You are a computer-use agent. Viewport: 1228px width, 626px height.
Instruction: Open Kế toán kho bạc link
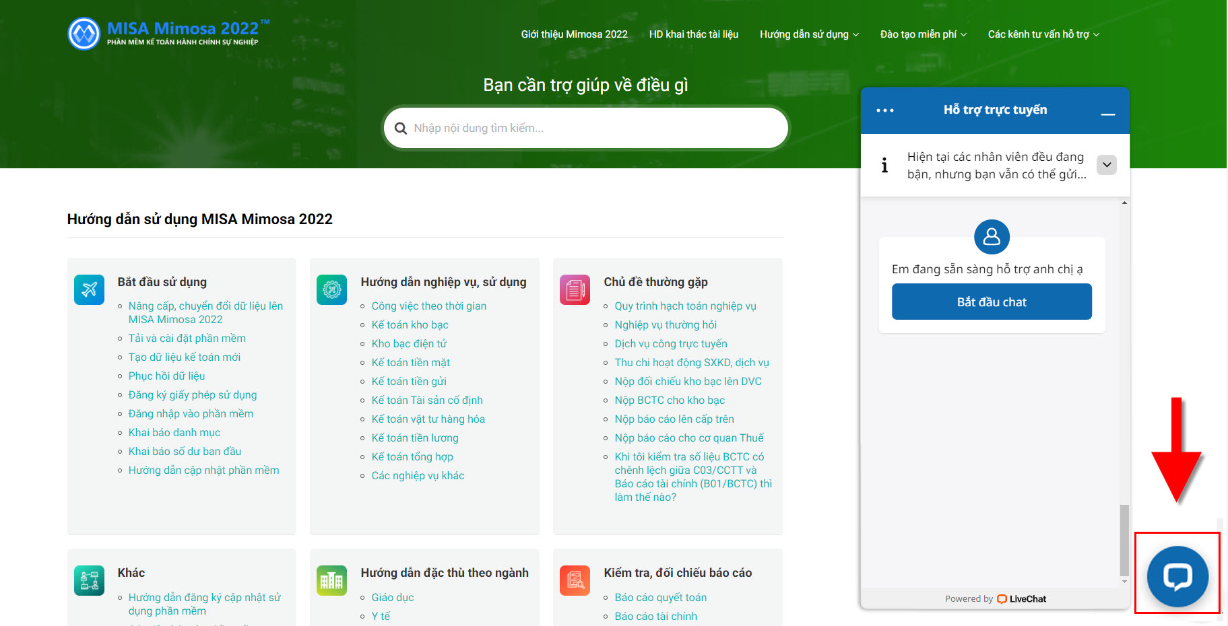tap(410, 324)
